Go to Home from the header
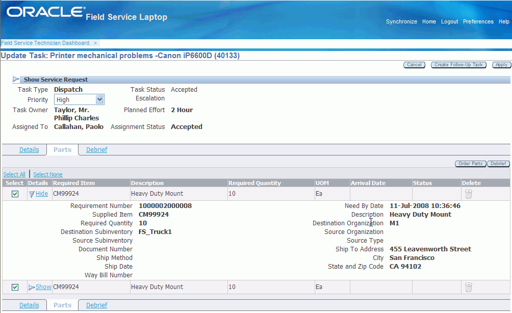 click(x=429, y=21)
